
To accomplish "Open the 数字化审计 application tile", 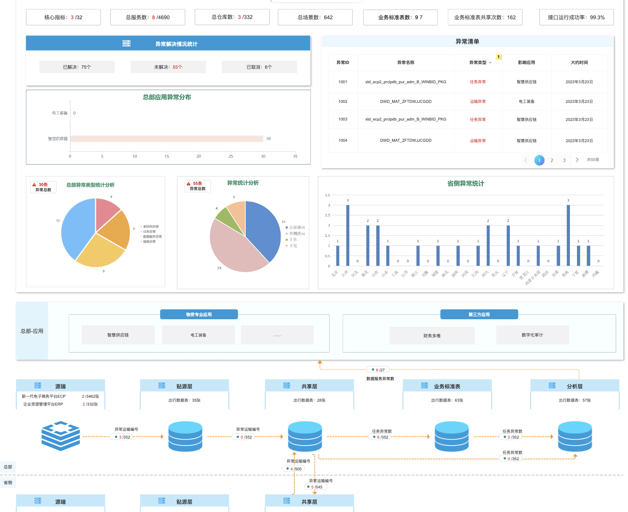I will (x=533, y=335).
